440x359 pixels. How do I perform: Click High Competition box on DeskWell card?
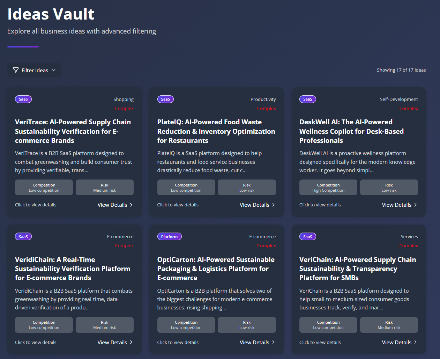(x=328, y=188)
